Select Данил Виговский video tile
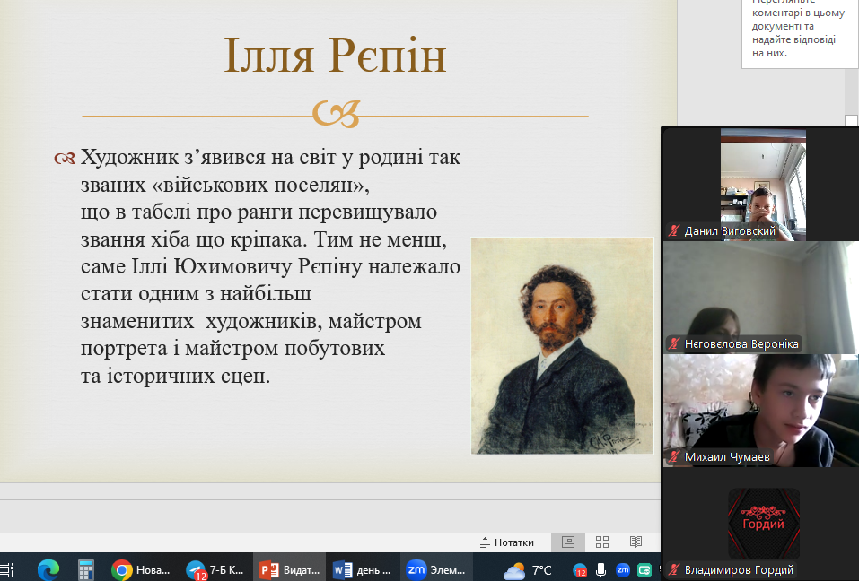Screen dimensions: 859x581 (x=763, y=185)
